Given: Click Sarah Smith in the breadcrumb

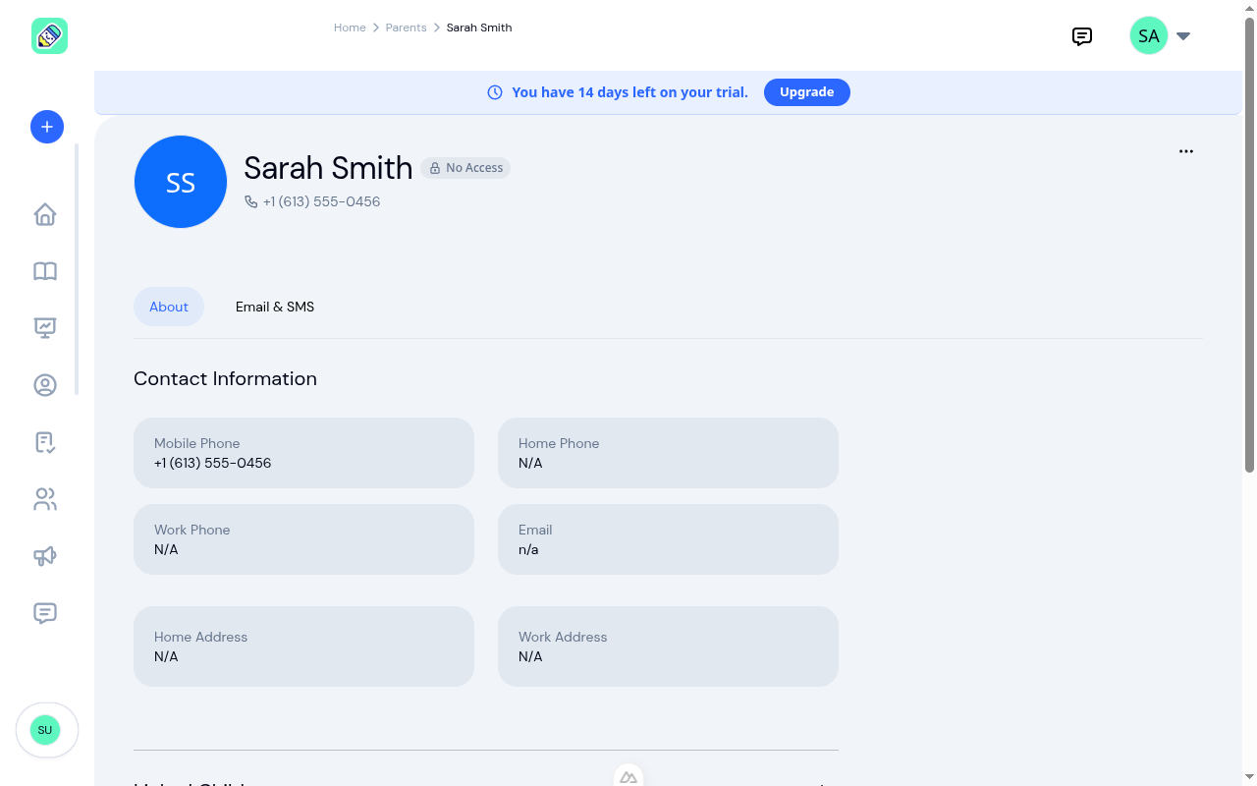Looking at the screenshot, I should [x=479, y=28].
